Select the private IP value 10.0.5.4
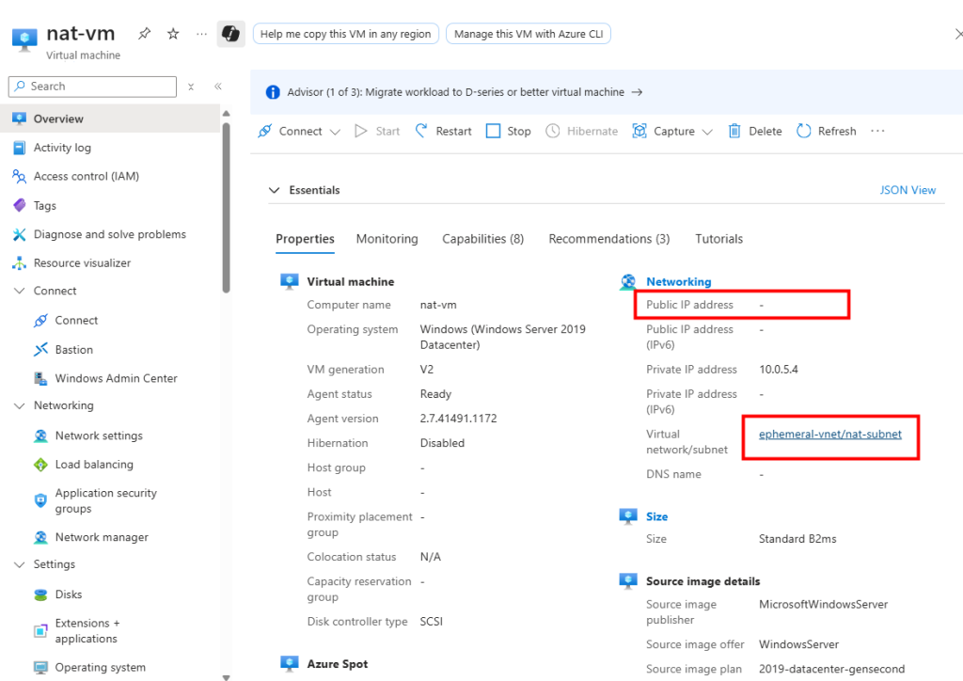 coord(778,370)
